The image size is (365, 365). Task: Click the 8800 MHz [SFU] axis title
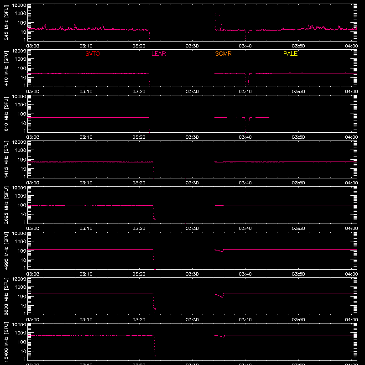(x=6, y=296)
